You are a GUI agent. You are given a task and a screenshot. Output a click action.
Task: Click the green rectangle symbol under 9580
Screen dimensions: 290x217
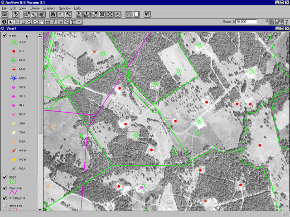[13, 181]
